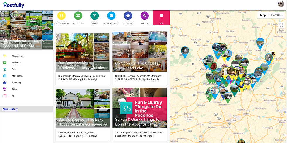Image resolution: width=287 pixels, height=143 pixels.
Task: Click sidebar All grid icon
Action: [5, 96]
